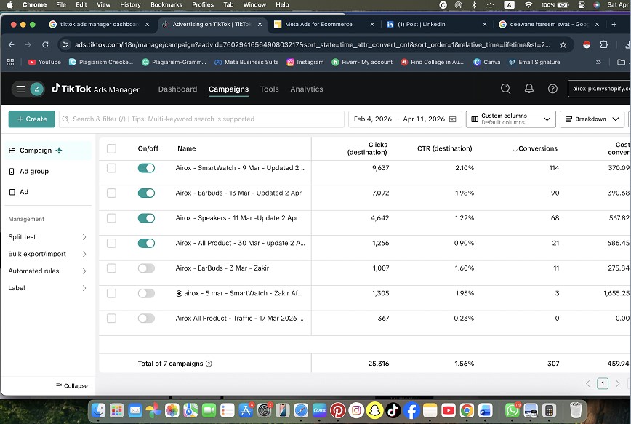Open the date range picker Feb 4 – Apr 11
The height and width of the screenshot is (424, 631).
click(x=405, y=119)
